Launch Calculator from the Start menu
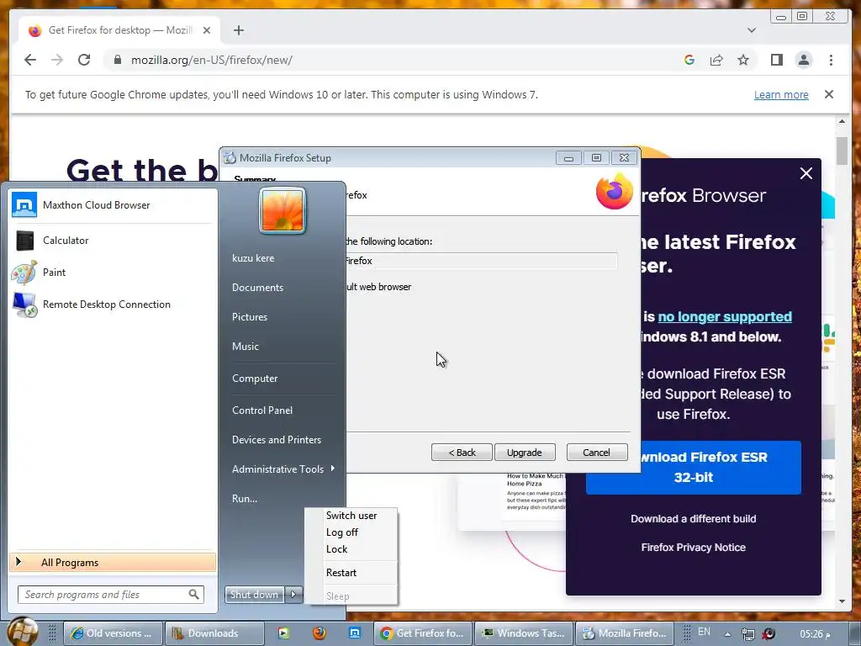This screenshot has width=861, height=646. (113, 240)
